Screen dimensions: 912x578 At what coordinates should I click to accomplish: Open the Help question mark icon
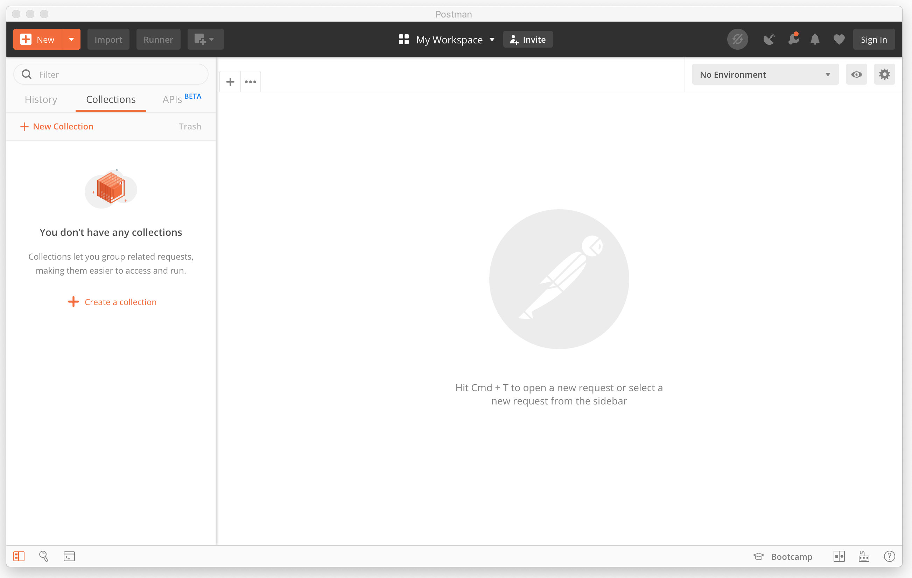(889, 556)
